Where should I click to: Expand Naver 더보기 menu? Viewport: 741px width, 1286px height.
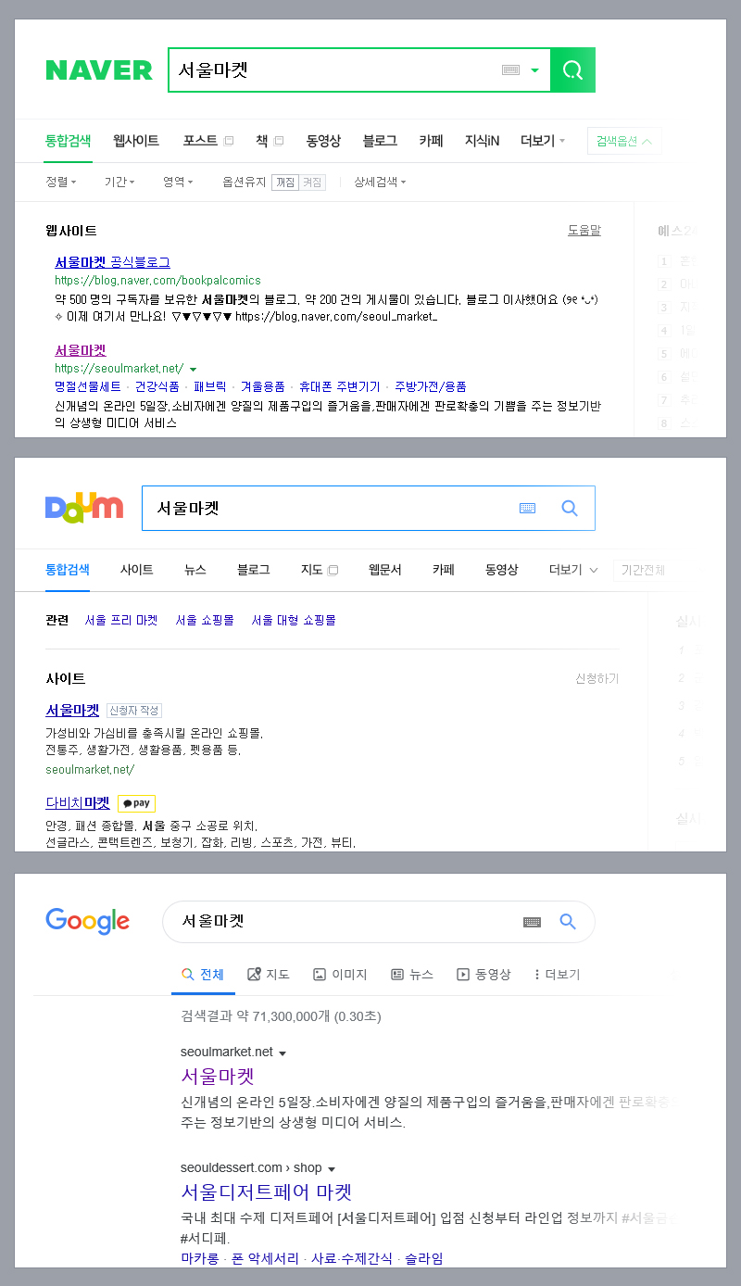(543, 141)
